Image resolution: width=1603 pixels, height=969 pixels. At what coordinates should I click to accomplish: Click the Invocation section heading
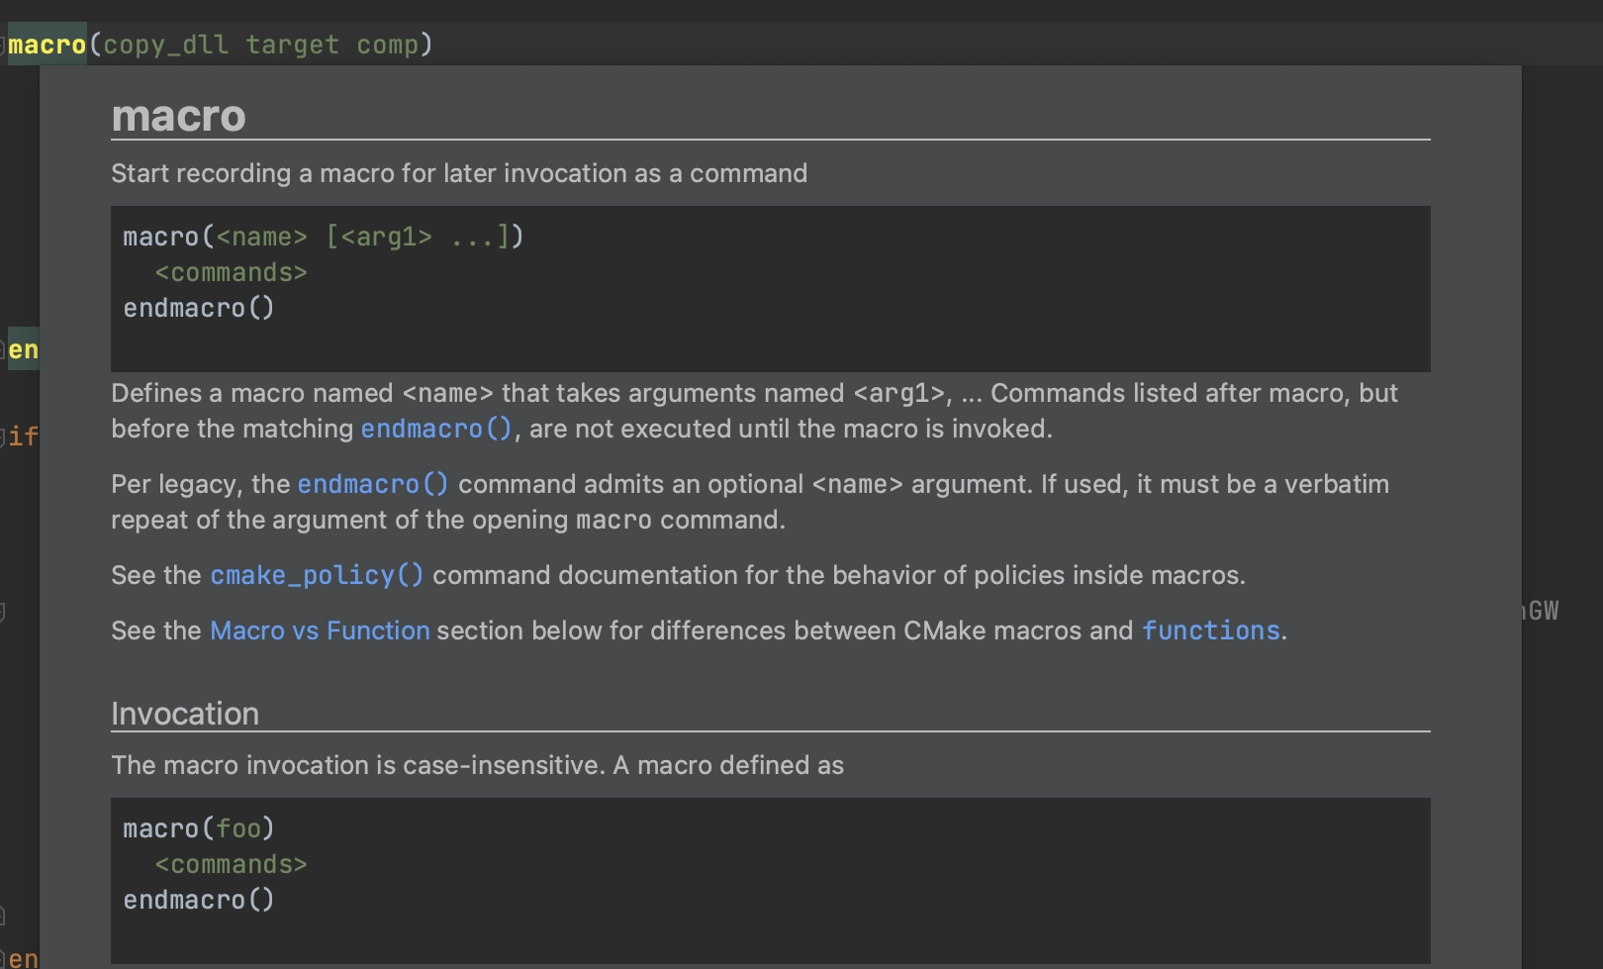point(185,714)
